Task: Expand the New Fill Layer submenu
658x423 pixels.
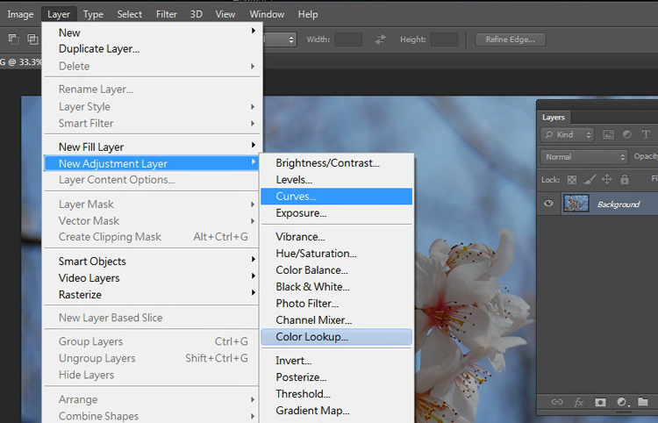Action: tap(152, 147)
